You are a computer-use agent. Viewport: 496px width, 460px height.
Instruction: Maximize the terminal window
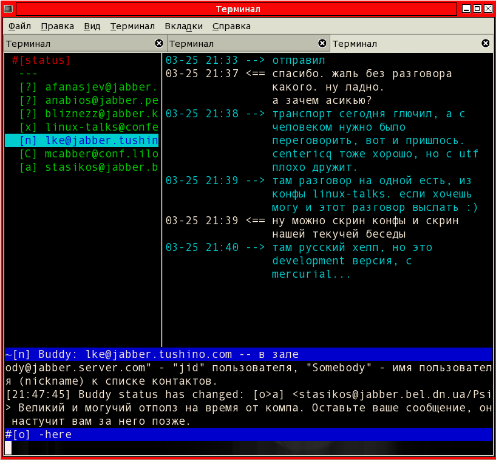tap(477, 9)
